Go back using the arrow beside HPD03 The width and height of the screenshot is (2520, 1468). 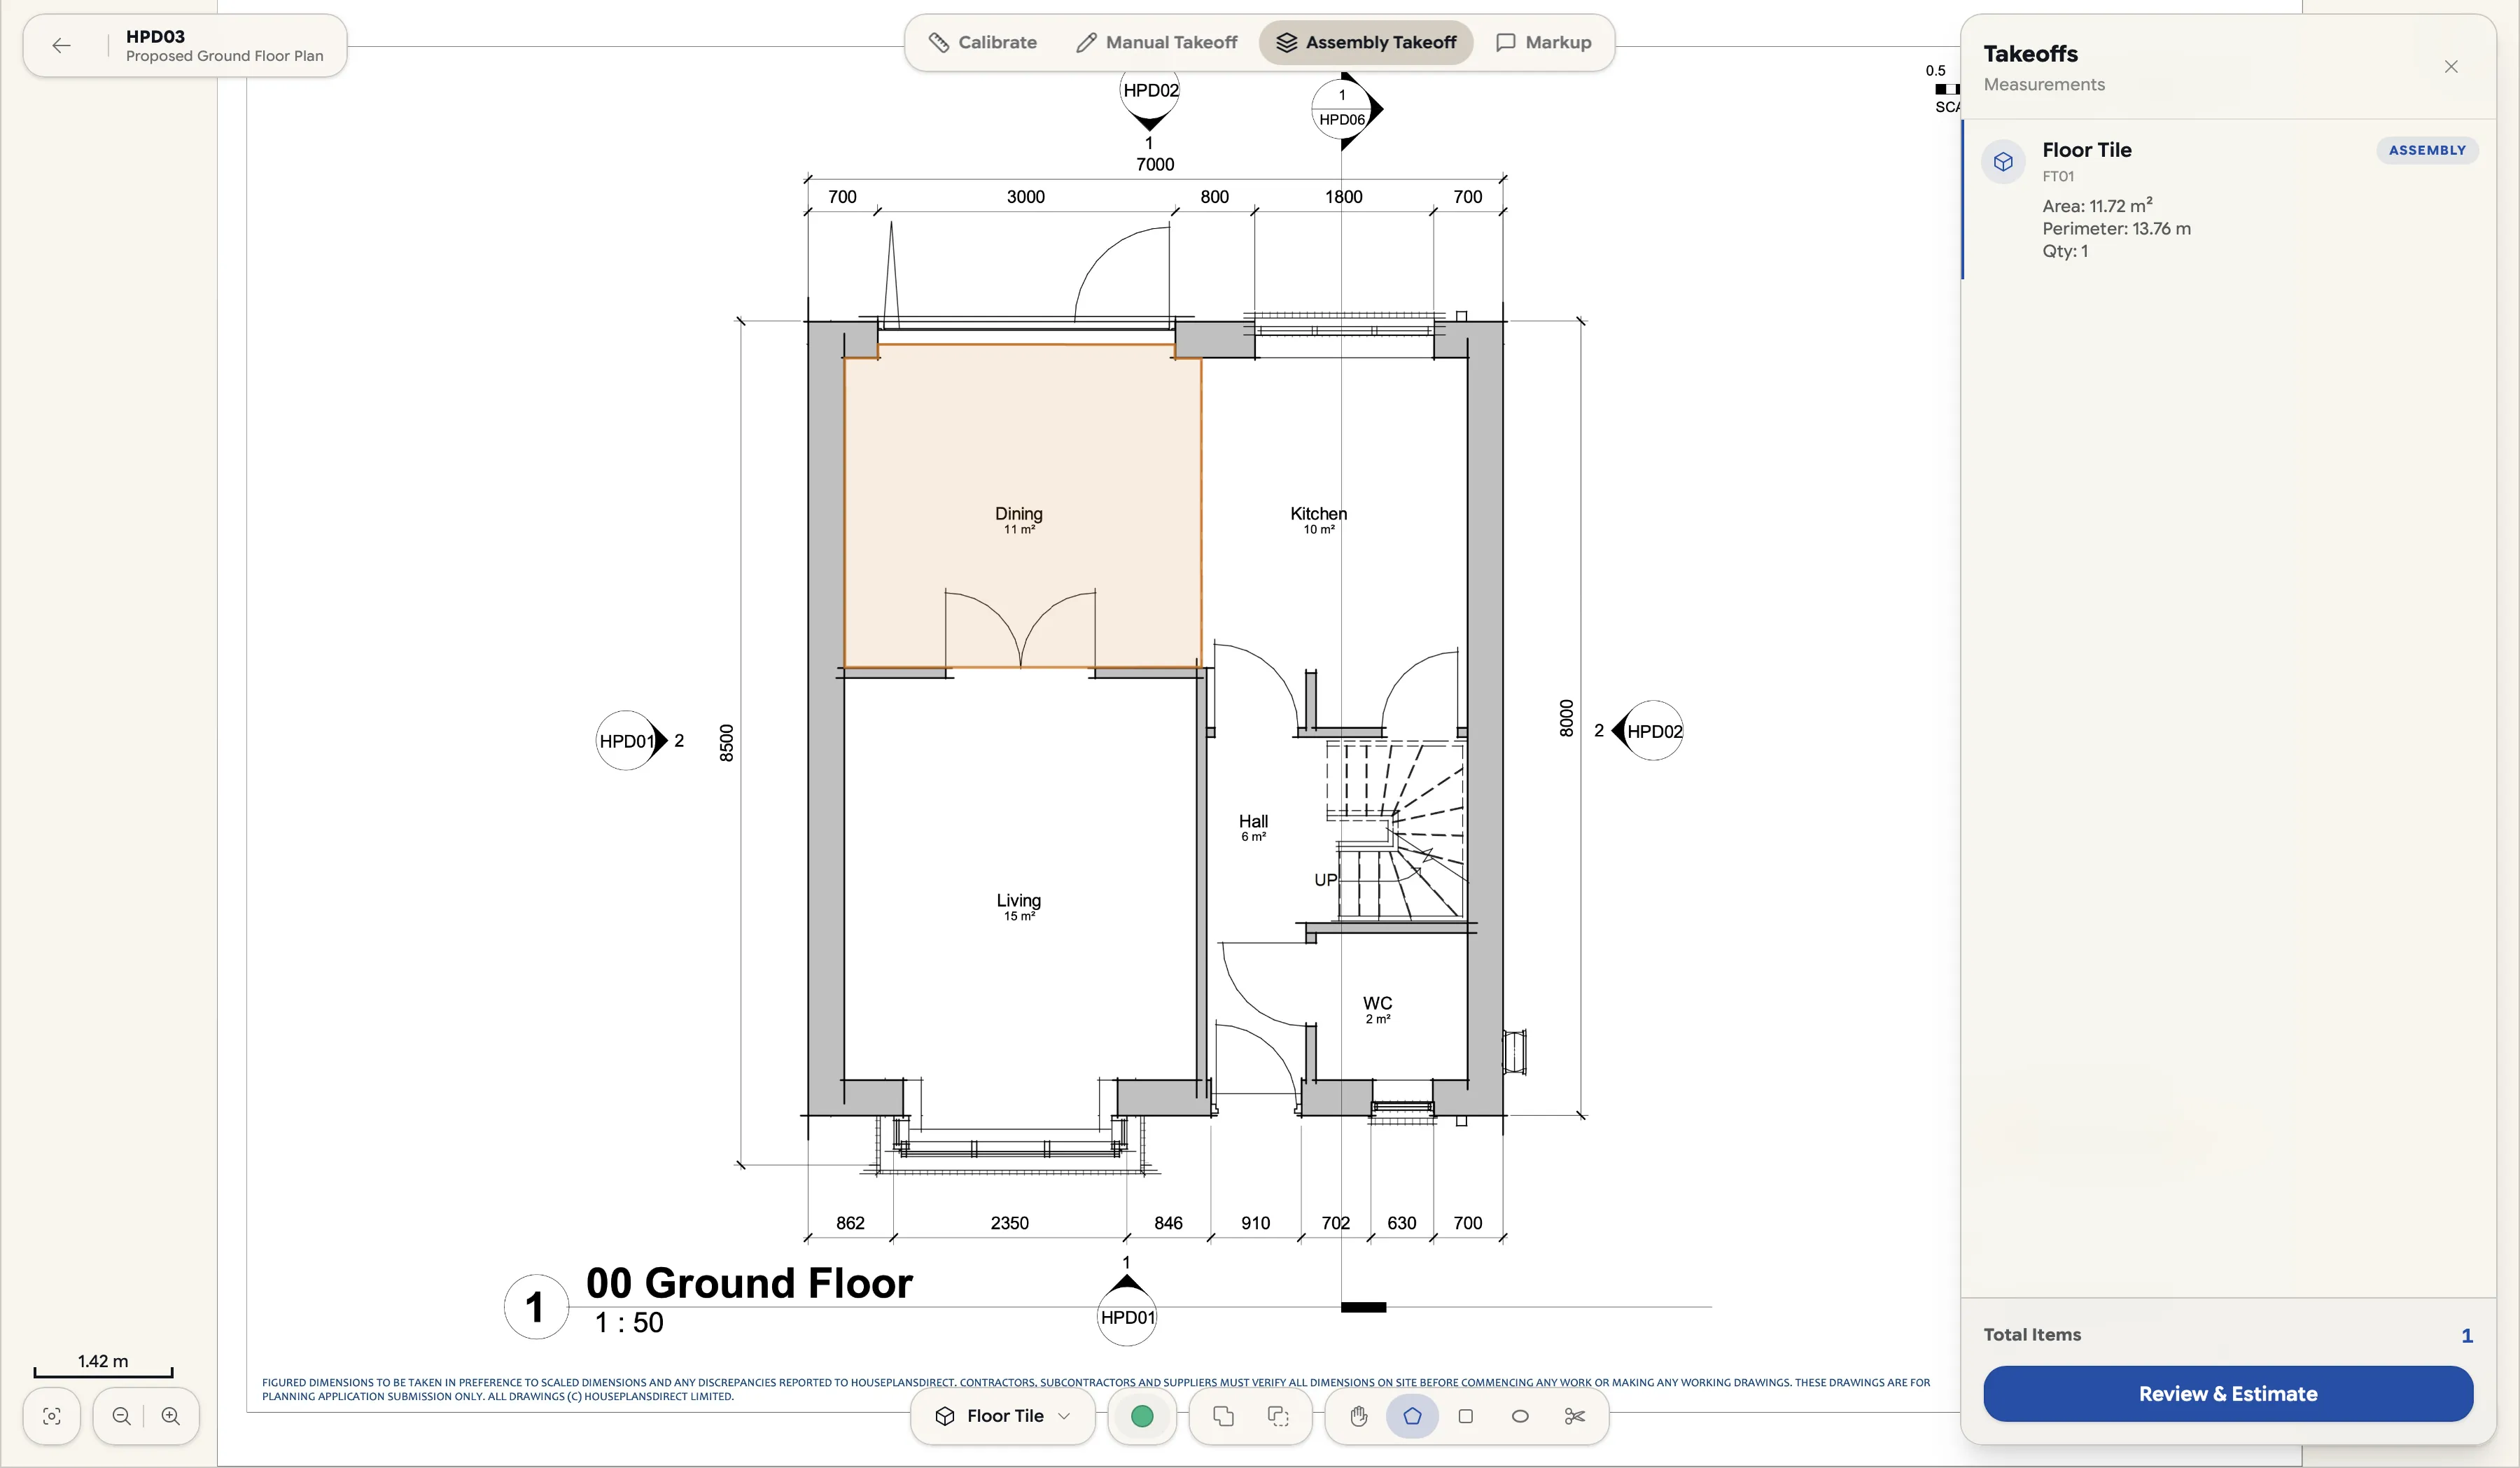pyautogui.click(x=61, y=45)
